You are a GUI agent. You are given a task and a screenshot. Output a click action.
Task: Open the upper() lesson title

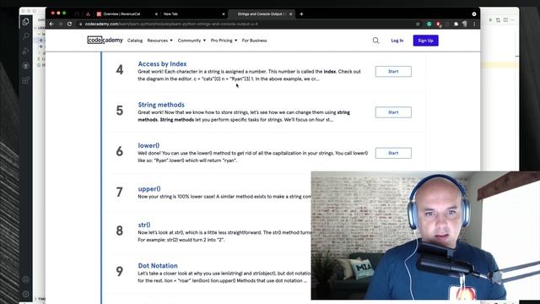[x=149, y=189]
